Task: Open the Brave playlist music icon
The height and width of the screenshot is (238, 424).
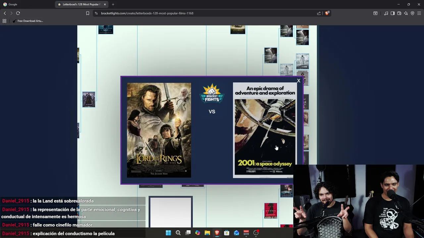Action: pos(386,13)
